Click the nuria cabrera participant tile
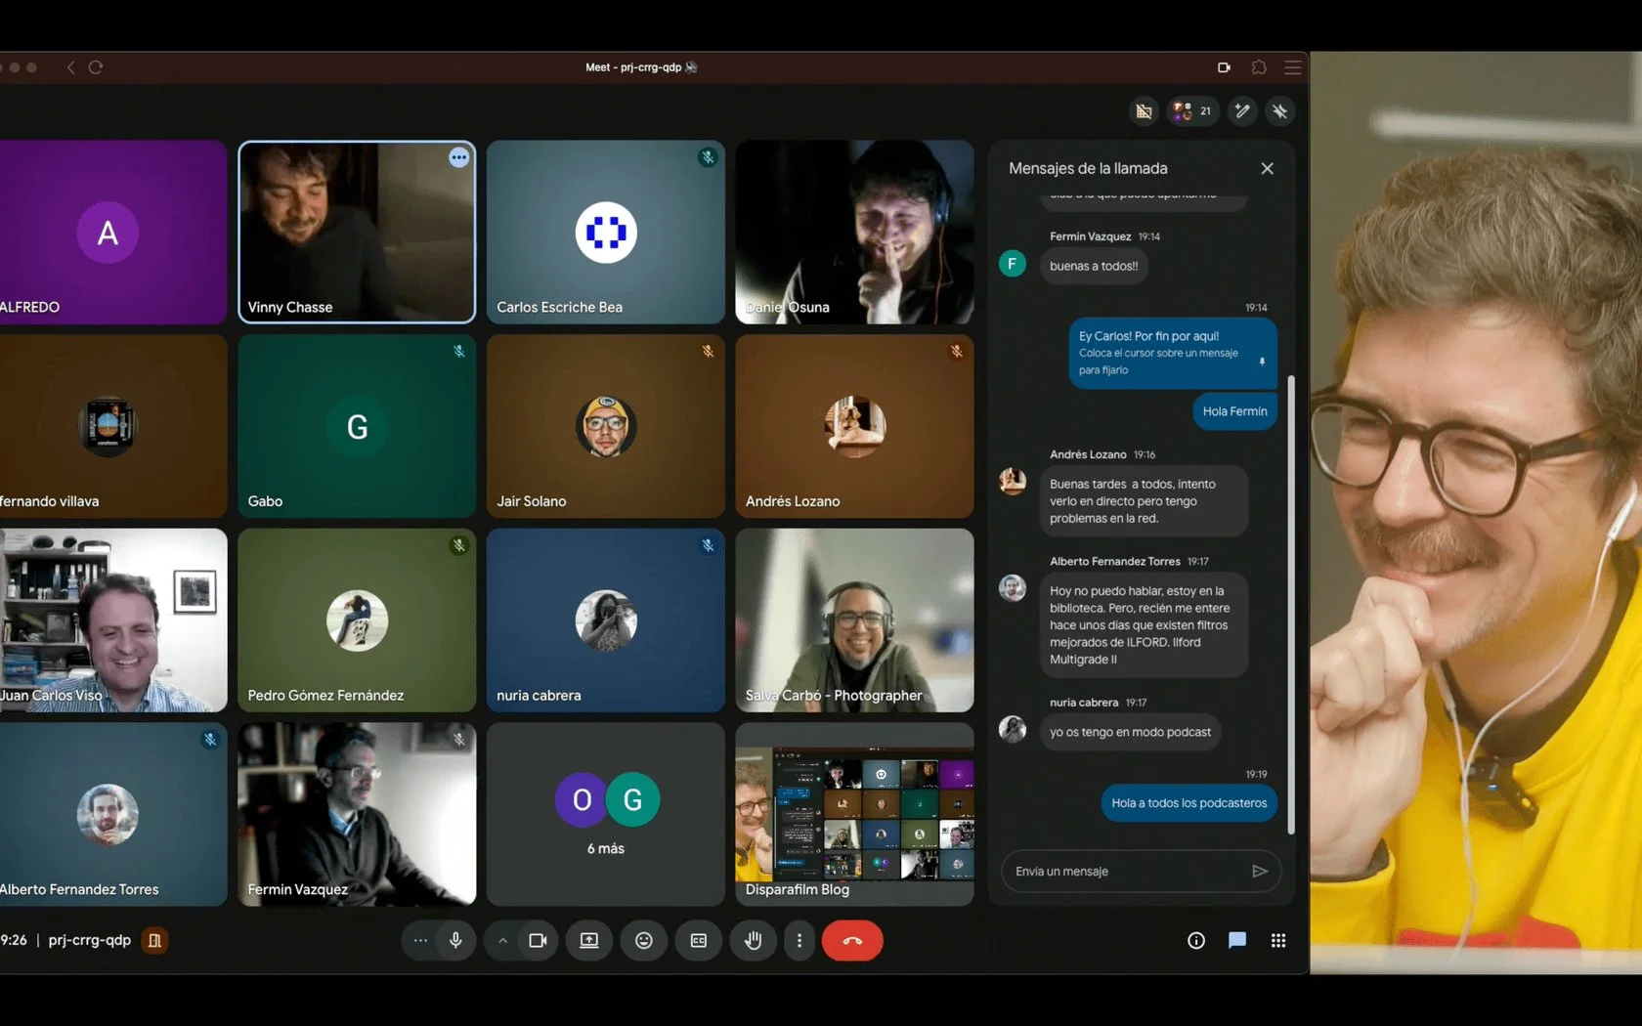1642x1026 pixels. pyautogui.click(x=606, y=620)
